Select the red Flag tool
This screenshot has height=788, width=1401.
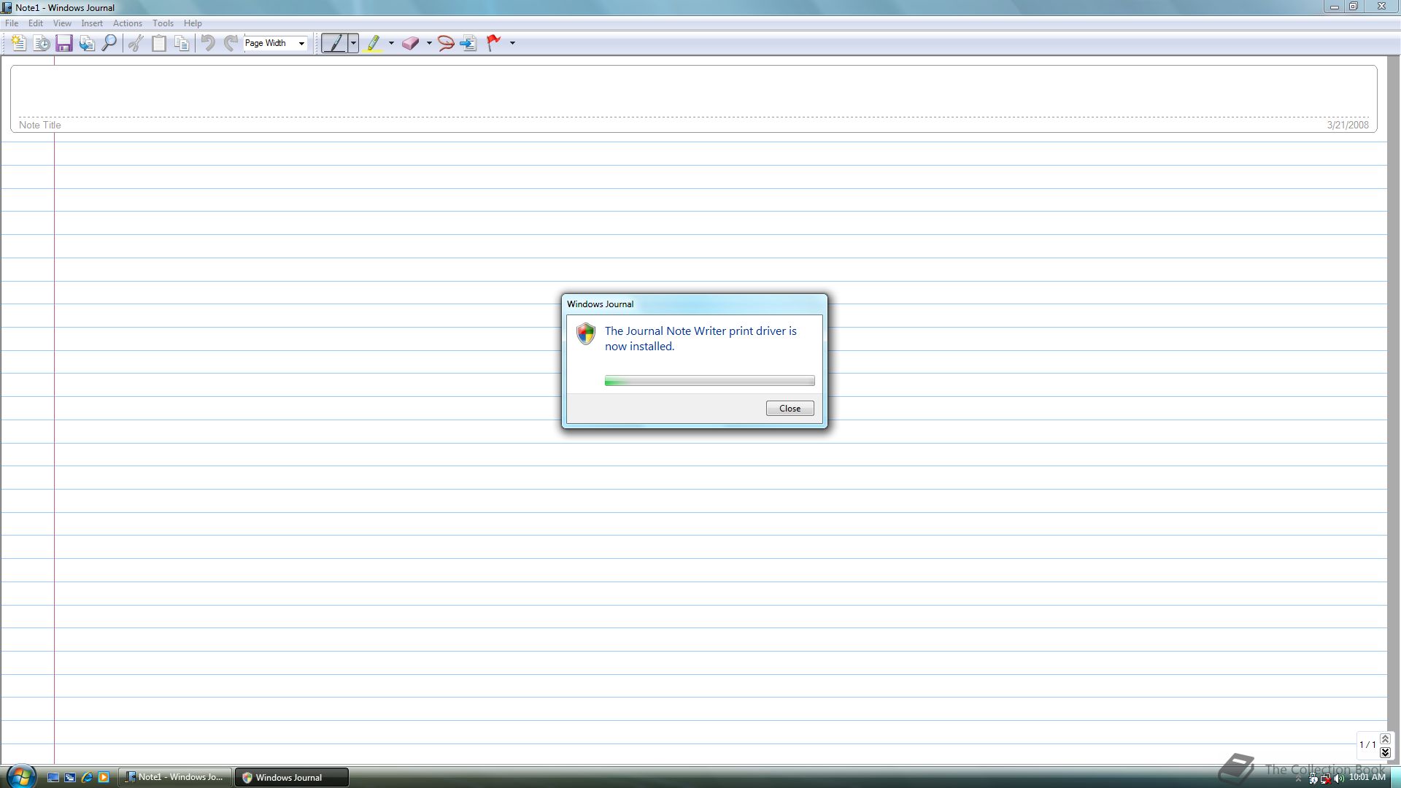coord(494,43)
